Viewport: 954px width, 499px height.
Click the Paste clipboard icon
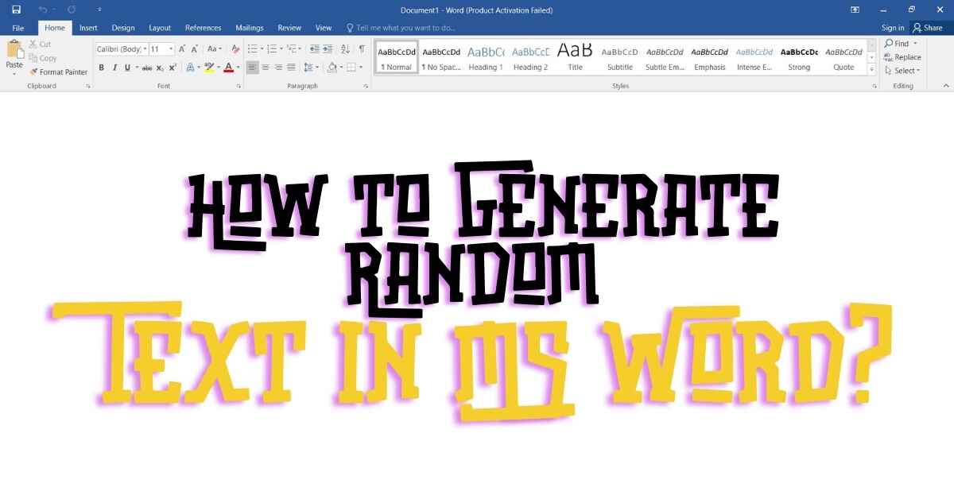pos(14,51)
